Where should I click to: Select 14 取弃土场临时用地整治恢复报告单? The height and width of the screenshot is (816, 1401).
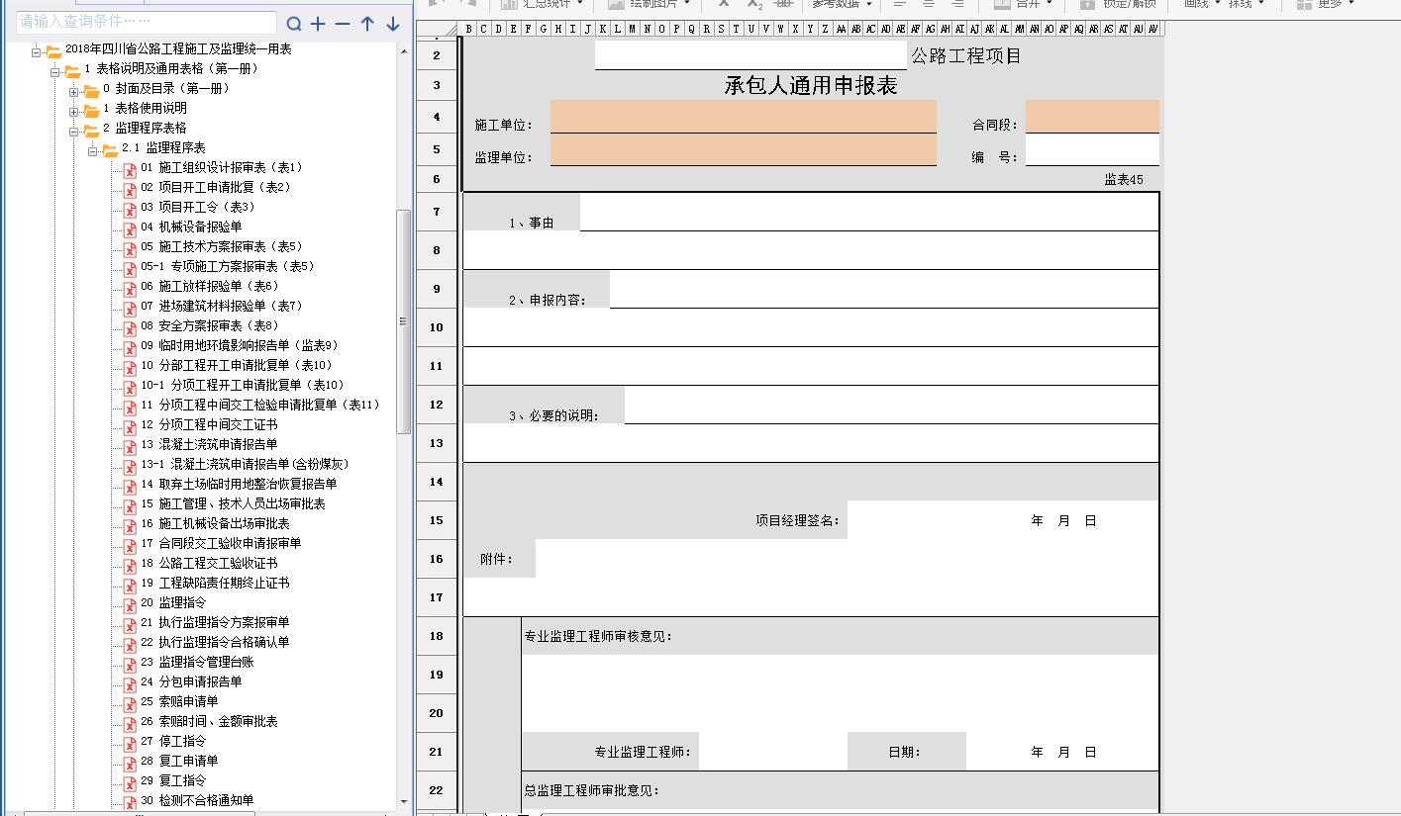click(x=239, y=484)
